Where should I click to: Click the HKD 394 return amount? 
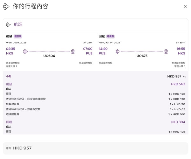coord(178,122)
